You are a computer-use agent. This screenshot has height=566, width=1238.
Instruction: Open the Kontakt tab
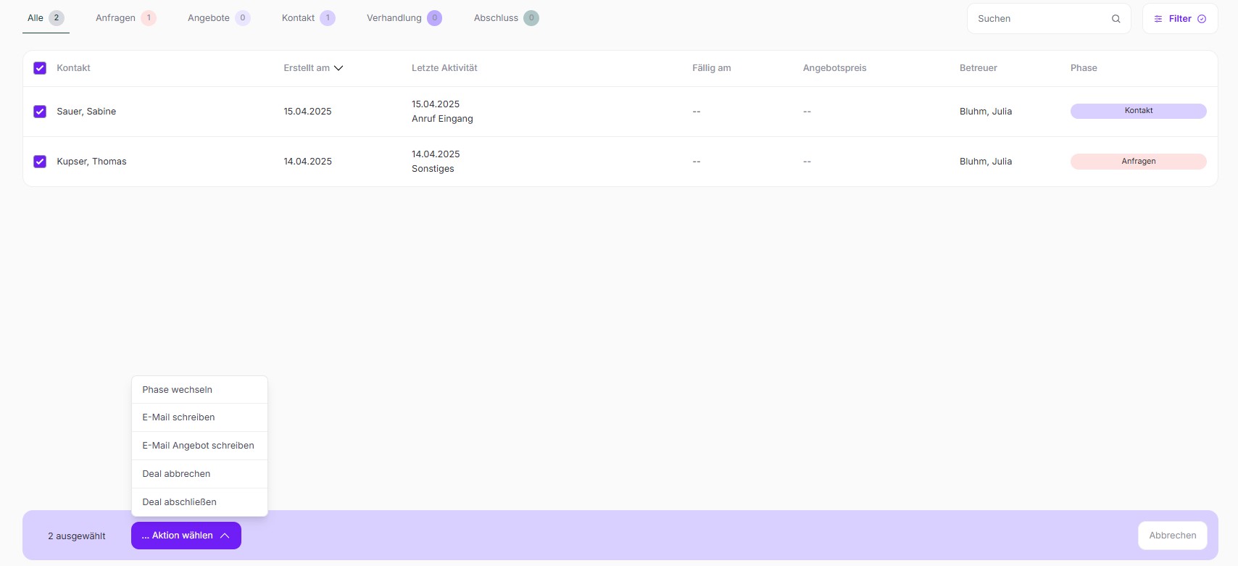tap(308, 18)
